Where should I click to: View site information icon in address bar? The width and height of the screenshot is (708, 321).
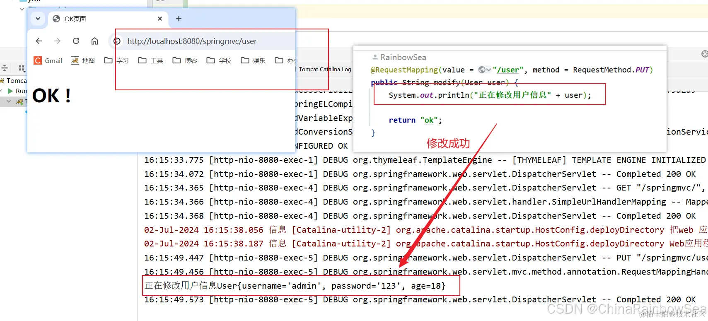click(117, 41)
